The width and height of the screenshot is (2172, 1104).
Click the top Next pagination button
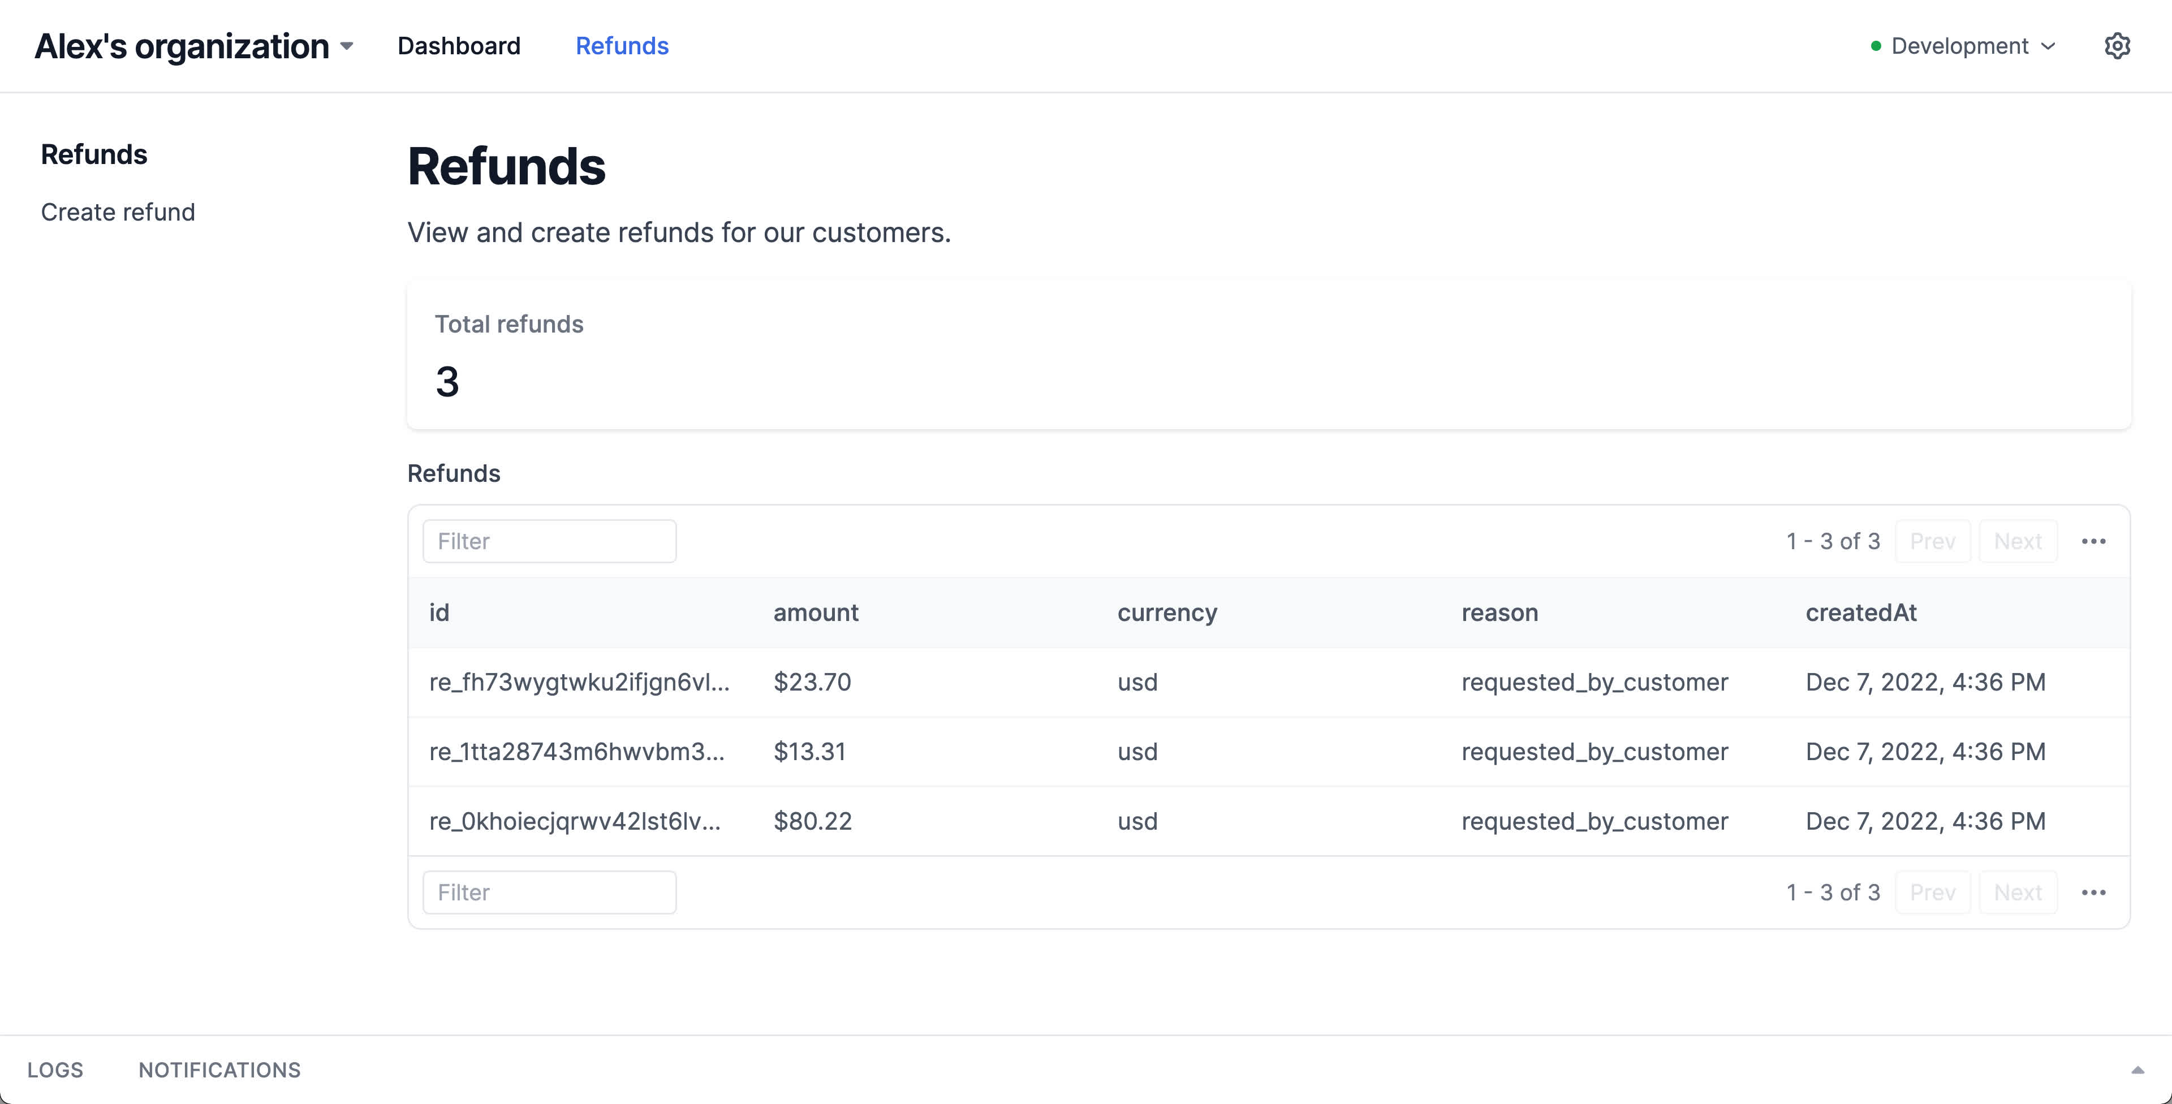pos(2018,541)
